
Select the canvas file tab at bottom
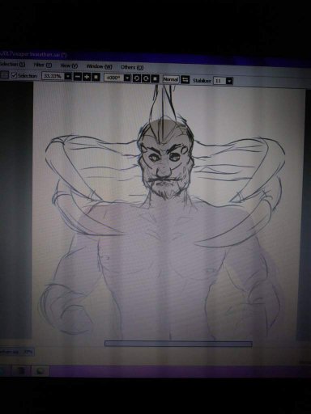point(17,352)
